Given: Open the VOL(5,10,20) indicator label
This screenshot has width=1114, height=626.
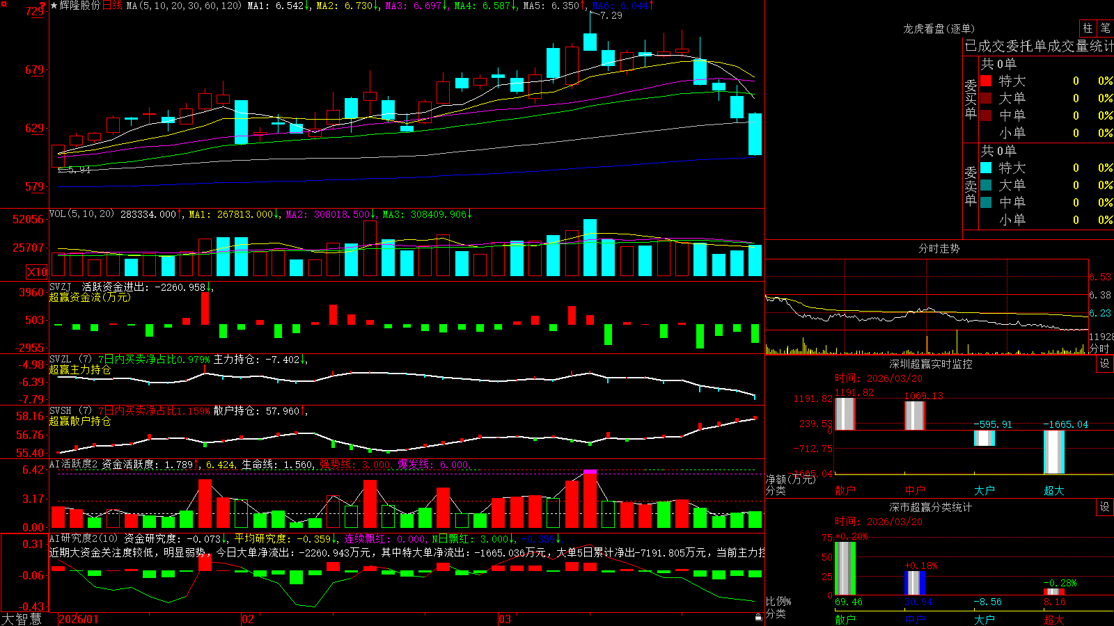Looking at the screenshot, I should coord(81,214).
